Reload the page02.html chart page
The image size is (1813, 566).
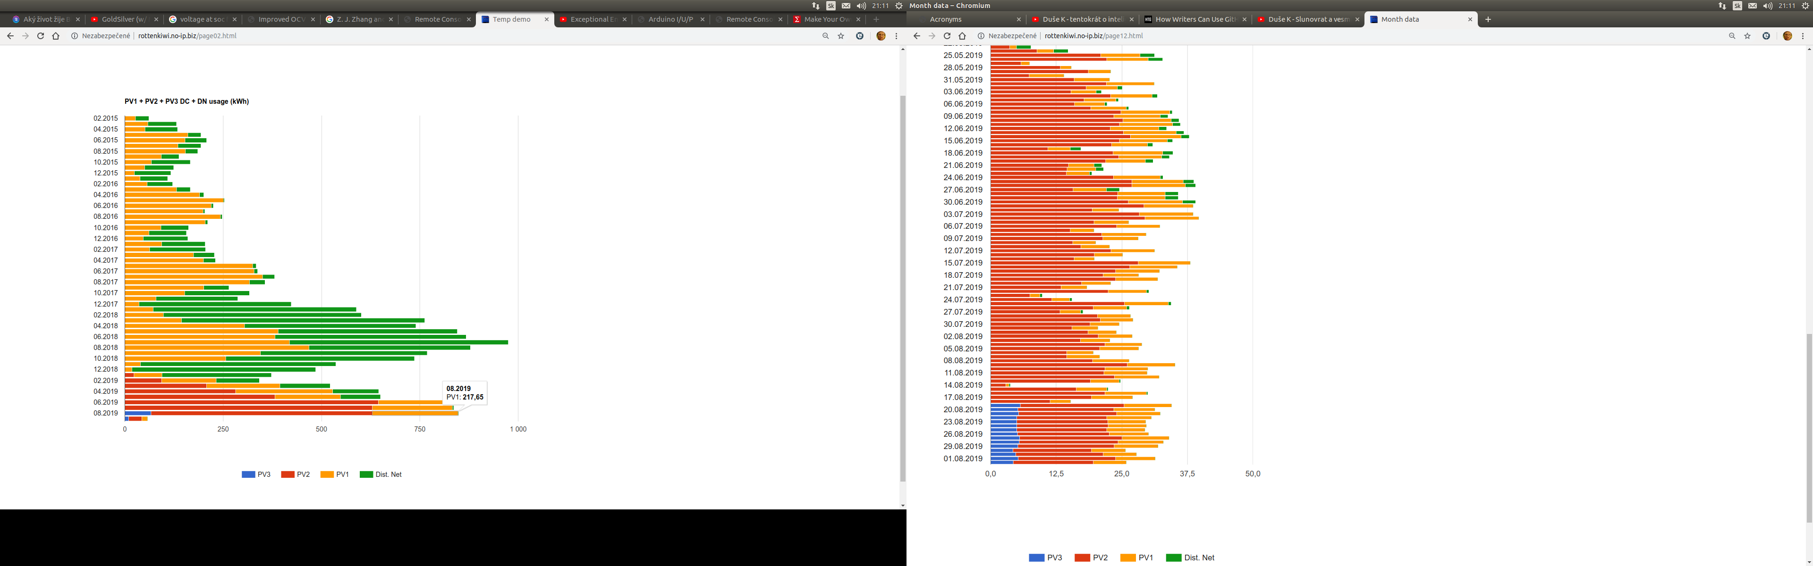(x=40, y=36)
